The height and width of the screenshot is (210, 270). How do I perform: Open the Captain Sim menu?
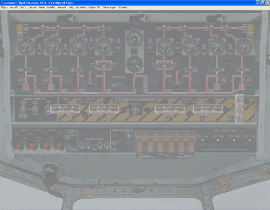click(x=94, y=7)
